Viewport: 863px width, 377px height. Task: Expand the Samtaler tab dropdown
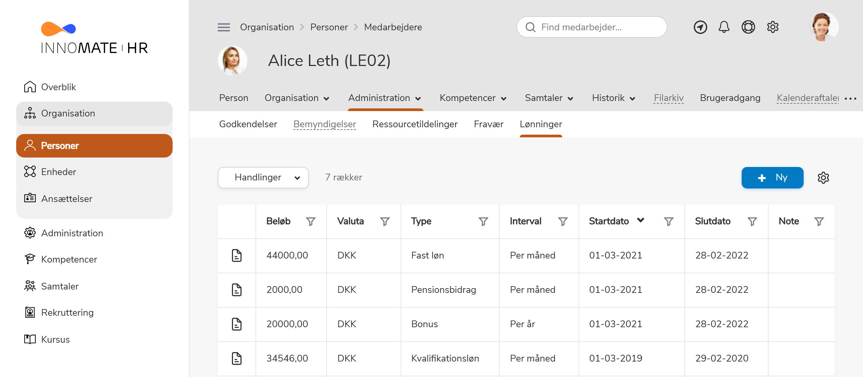(x=570, y=99)
